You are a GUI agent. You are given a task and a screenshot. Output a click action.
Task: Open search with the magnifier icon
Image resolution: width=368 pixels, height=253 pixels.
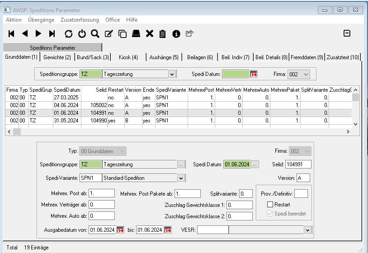pos(95,33)
